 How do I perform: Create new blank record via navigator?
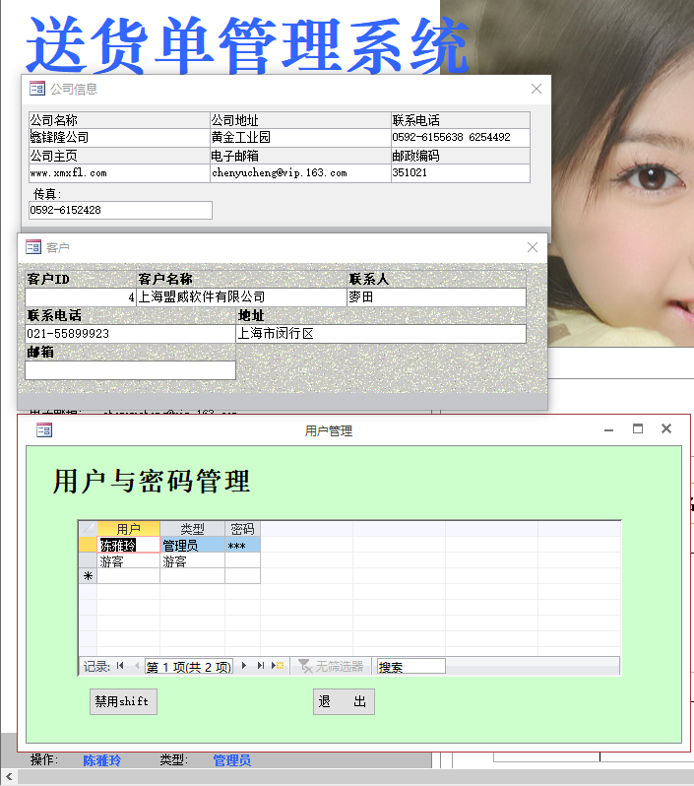tap(279, 667)
